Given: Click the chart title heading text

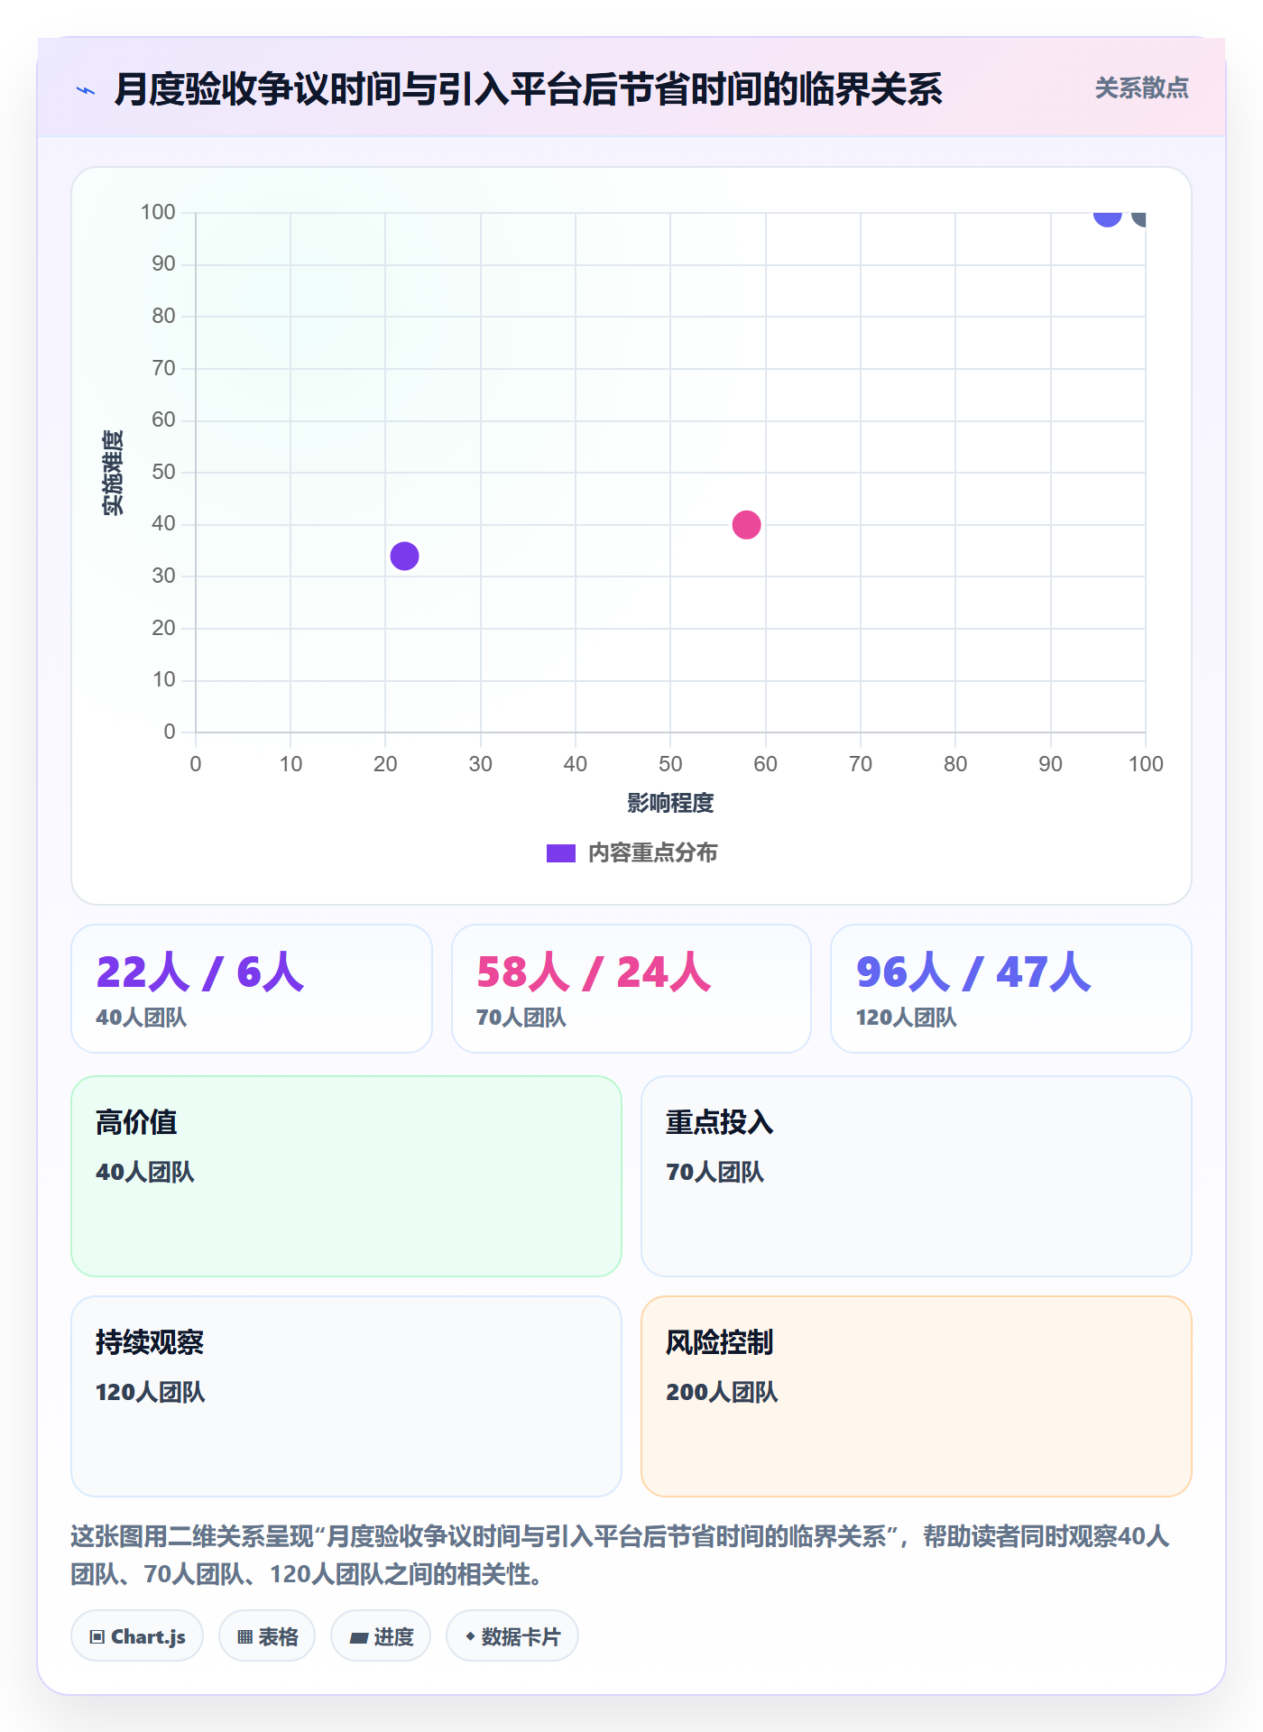Looking at the screenshot, I should pos(529,89).
